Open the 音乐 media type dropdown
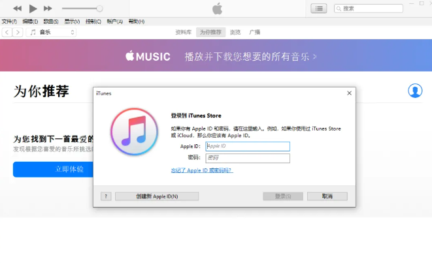 51,32
